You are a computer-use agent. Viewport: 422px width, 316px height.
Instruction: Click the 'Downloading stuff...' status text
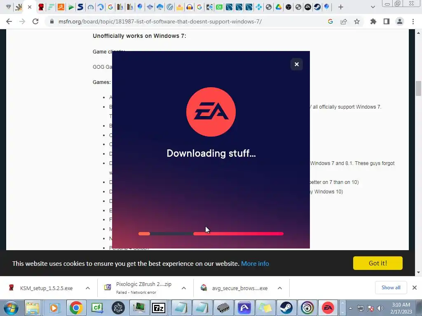211,153
